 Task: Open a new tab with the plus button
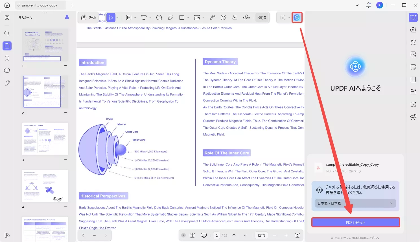[x=72, y=5]
